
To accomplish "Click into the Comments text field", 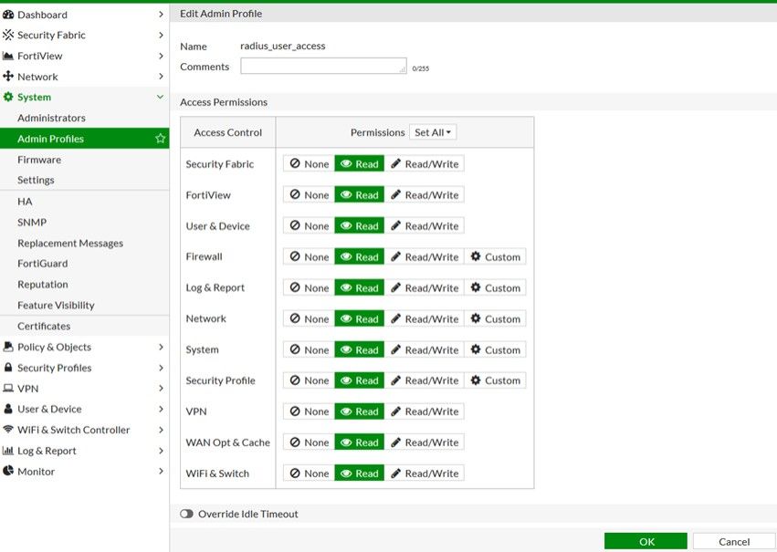I will (323, 66).
